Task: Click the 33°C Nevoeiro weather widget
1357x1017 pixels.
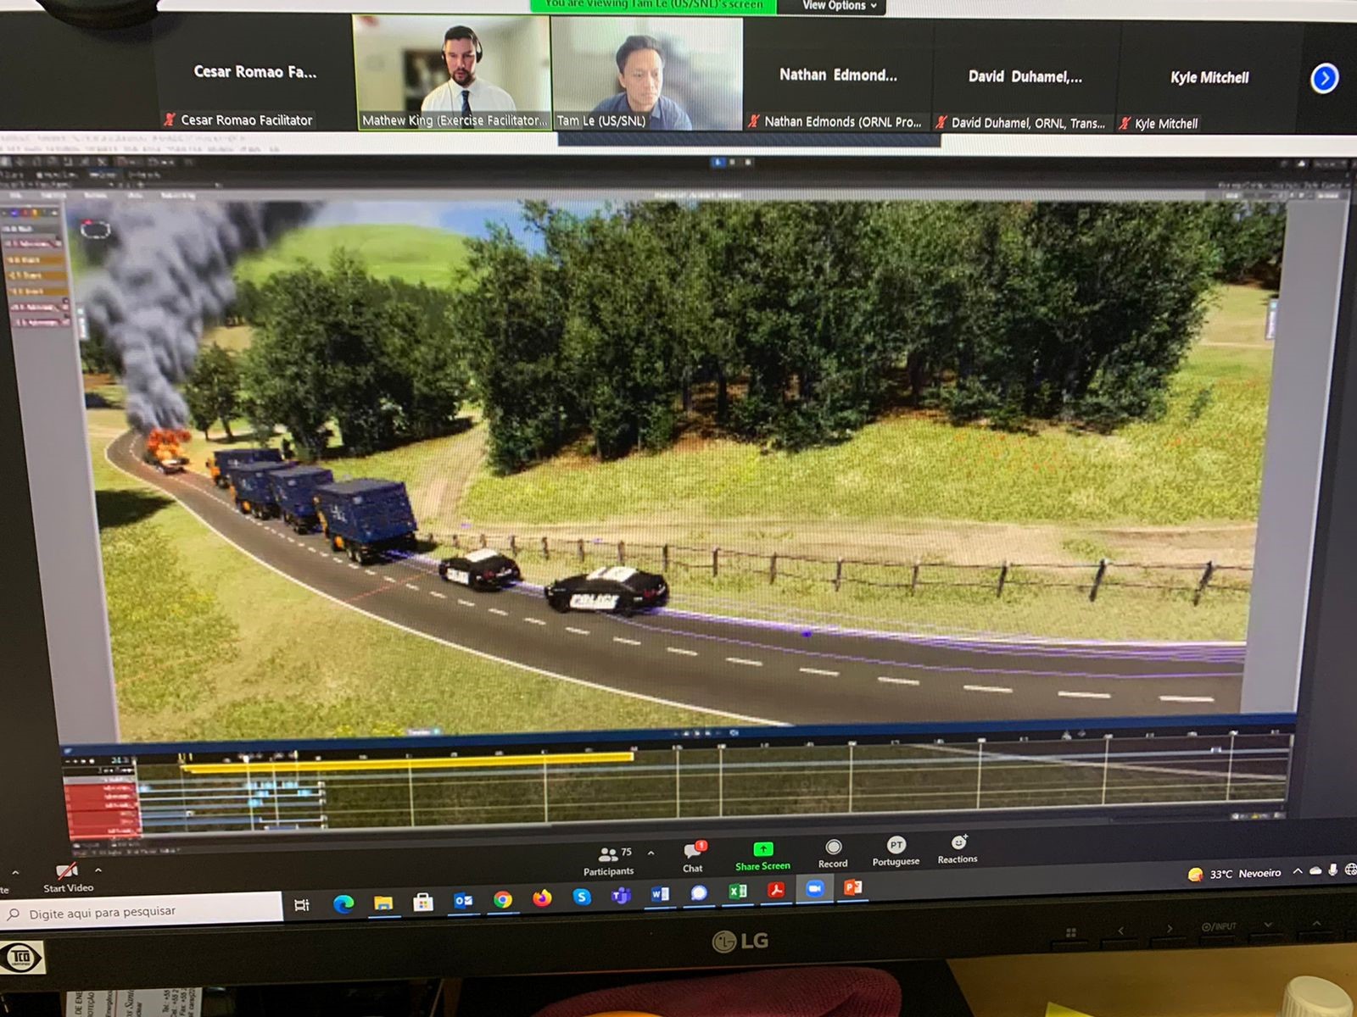Action: (x=1236, y=874)
